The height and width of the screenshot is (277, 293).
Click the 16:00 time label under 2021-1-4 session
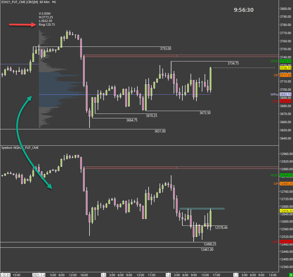click(x=84, y=275)
